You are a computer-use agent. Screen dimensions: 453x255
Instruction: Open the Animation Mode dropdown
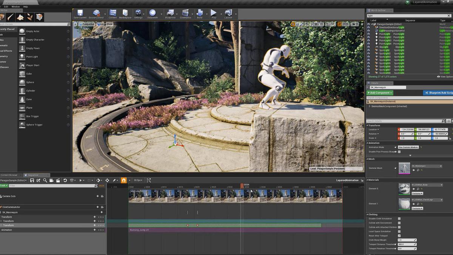tap(408, 147)
